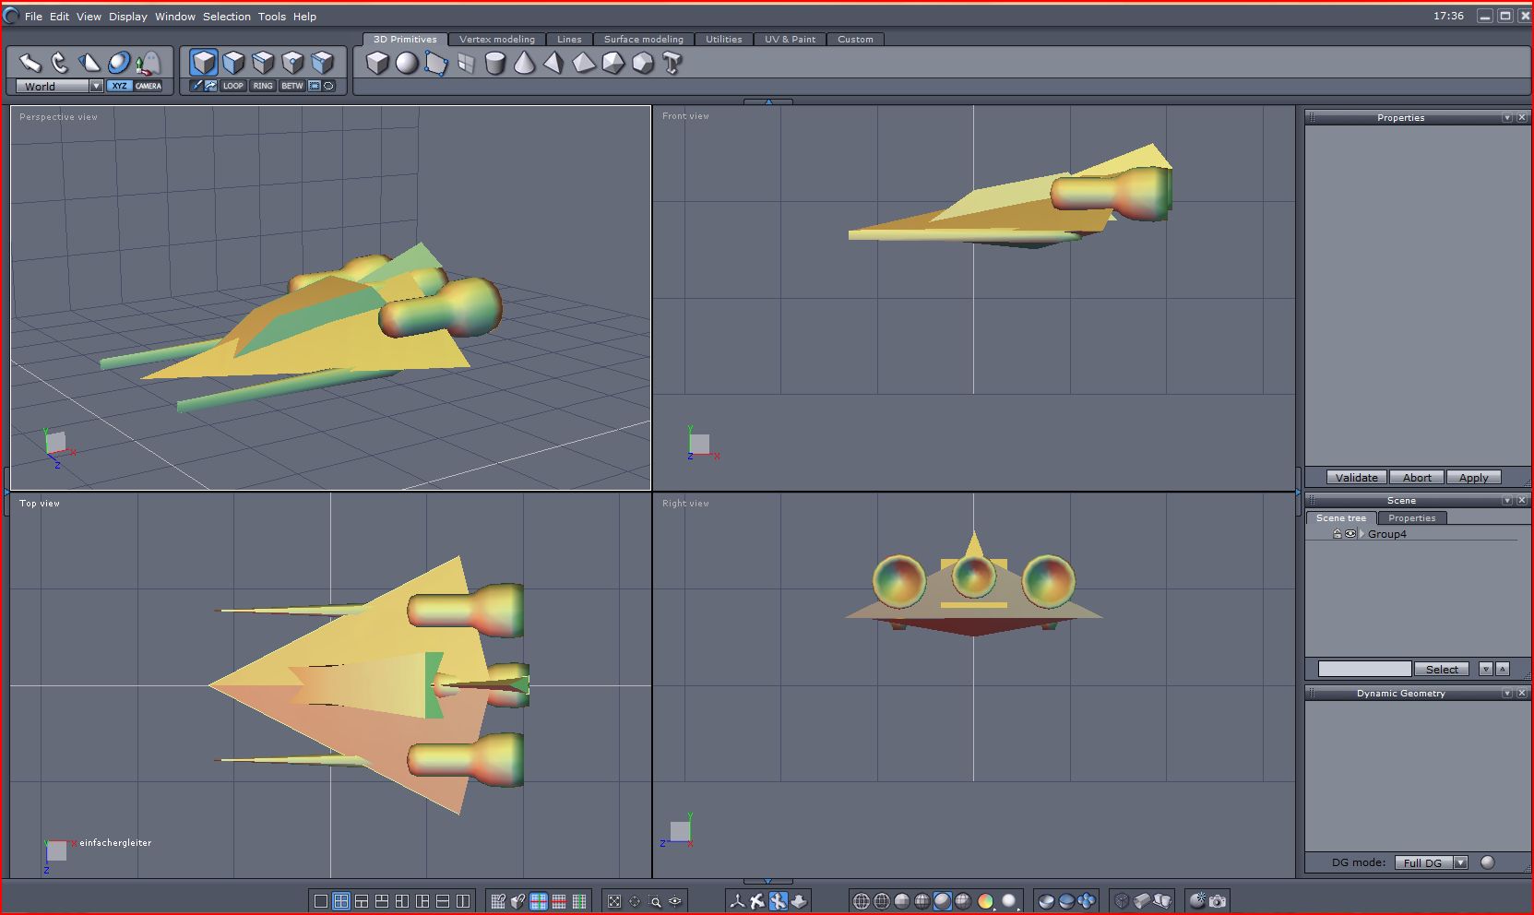1534x915 pixels.
Task: Click the scene up arrow button
Action: 1503,669
